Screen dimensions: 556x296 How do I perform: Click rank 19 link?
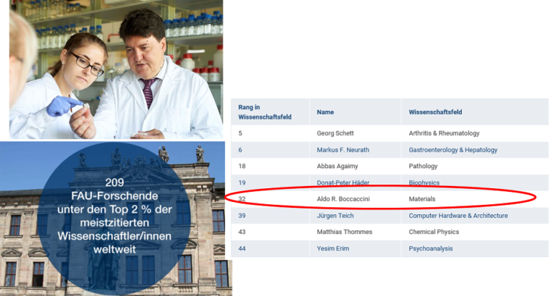242,182
